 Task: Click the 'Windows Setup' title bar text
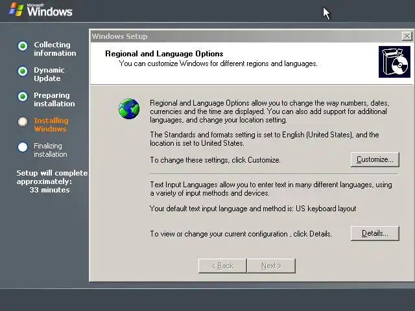point(119,36)
